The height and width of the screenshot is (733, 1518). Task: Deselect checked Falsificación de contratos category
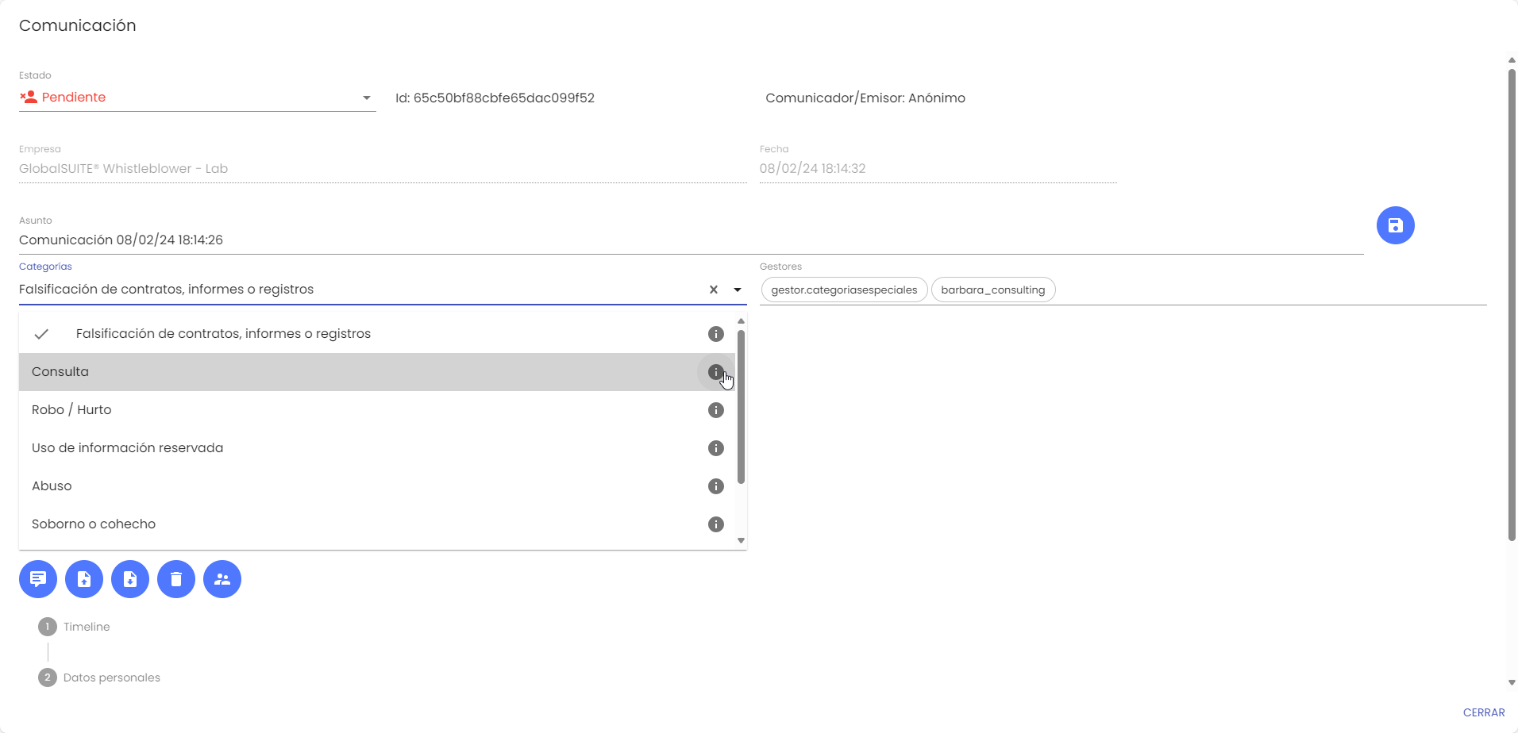(x=222, y=334)
